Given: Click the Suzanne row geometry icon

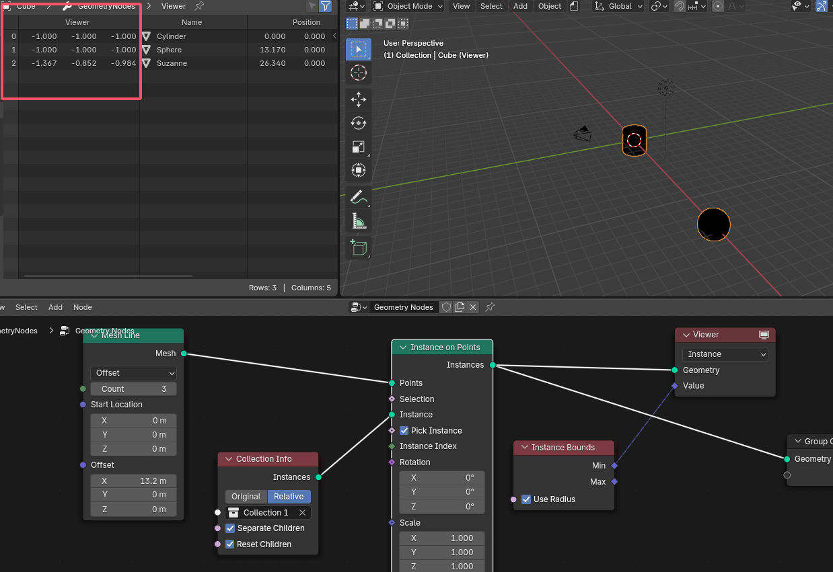Looking at the screenshot, I should coord(146,63).
